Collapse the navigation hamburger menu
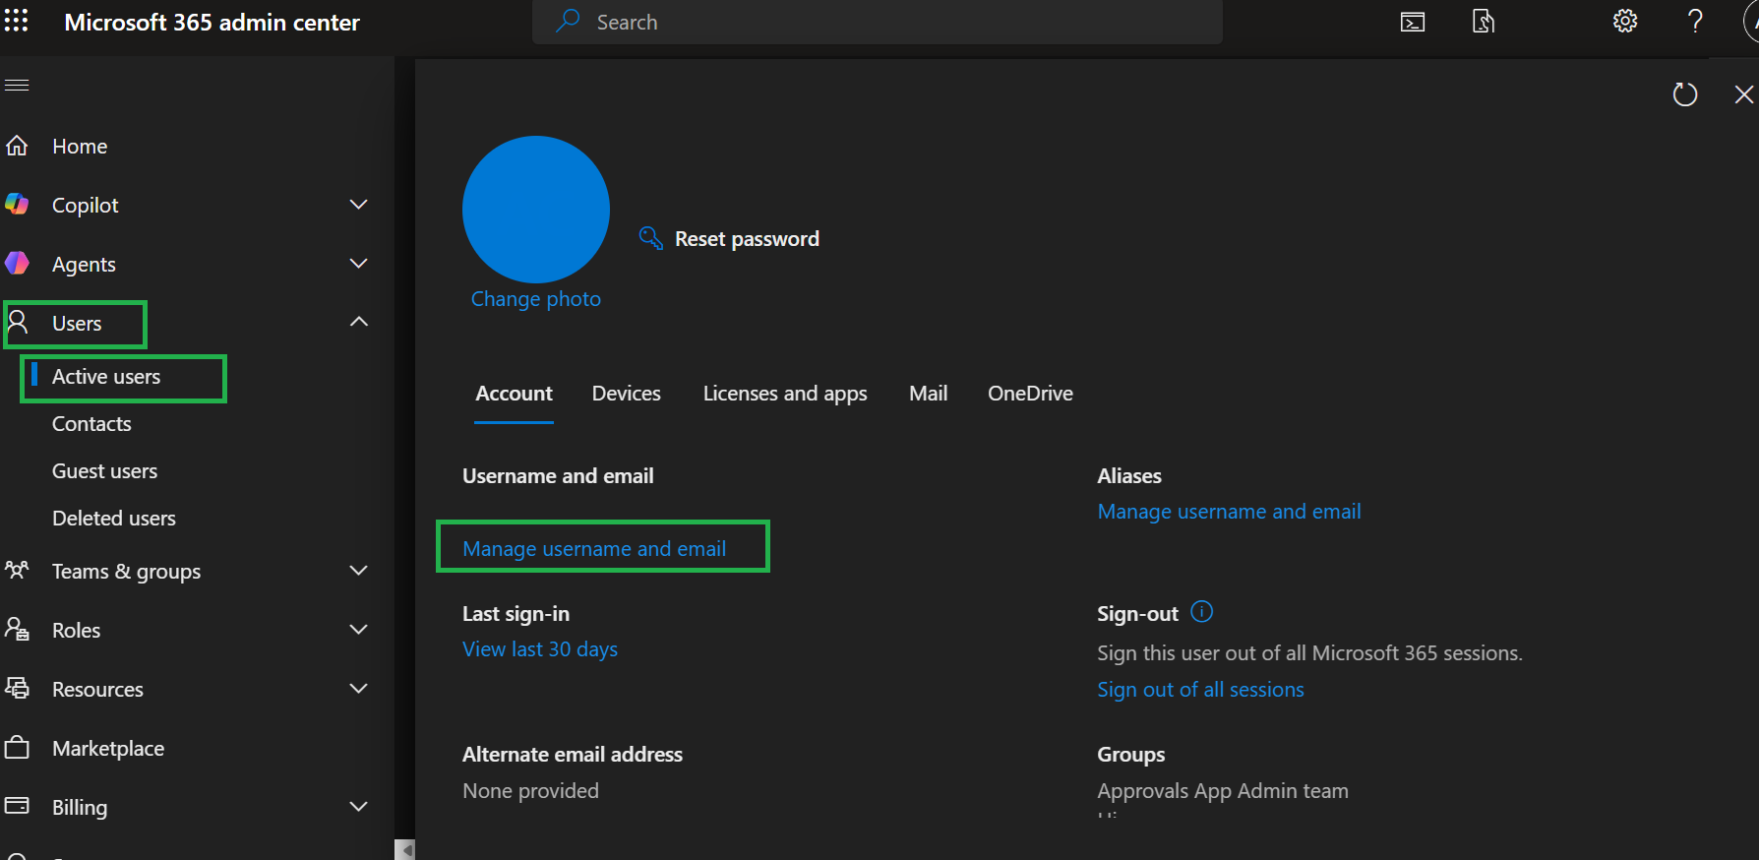This screenshot has height=860, width=1759. point(17,86)
